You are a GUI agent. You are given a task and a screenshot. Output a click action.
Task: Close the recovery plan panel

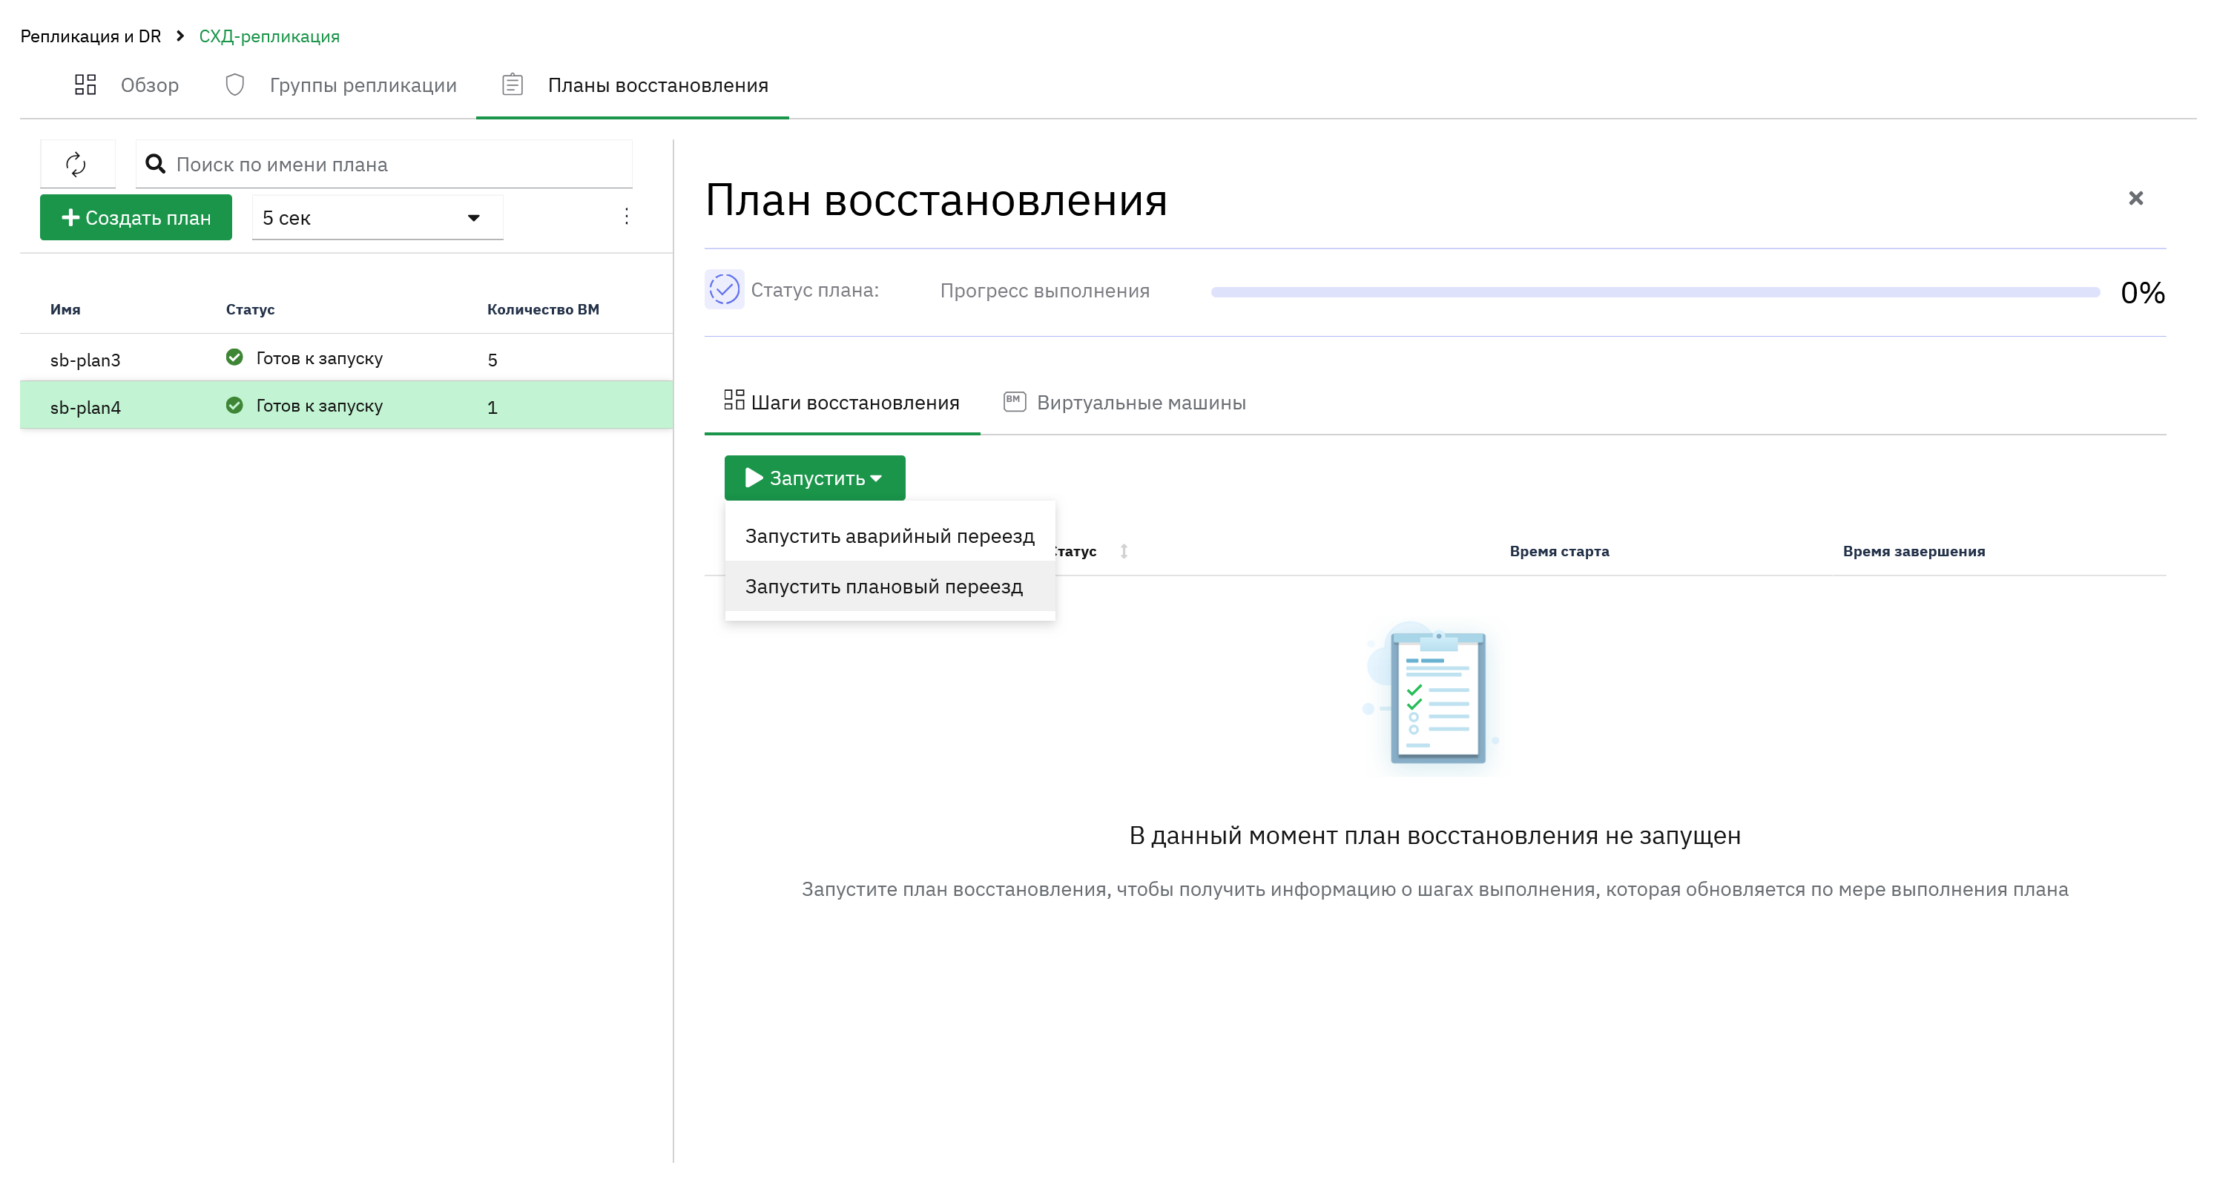(2135, 199)
